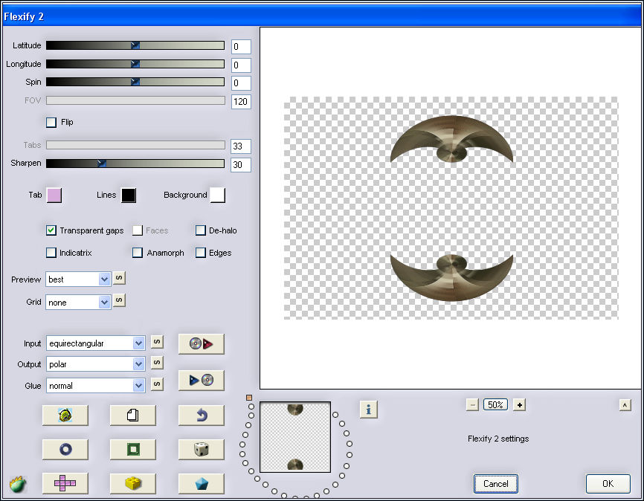Click the blue ring icon button
Image resolution: width=644 pixels, height=501 pixels.
[x=65, y=449]
